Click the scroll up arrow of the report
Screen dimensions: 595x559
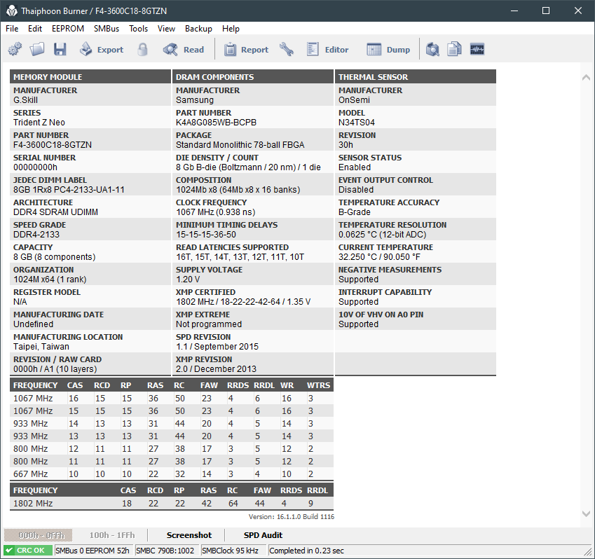pos(586,77)
